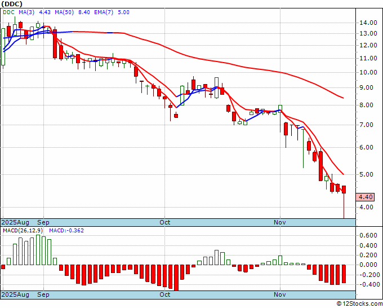383x308 pixels.
Task: Select the MA(3) legend label
Action: click(x=26, y=12)
